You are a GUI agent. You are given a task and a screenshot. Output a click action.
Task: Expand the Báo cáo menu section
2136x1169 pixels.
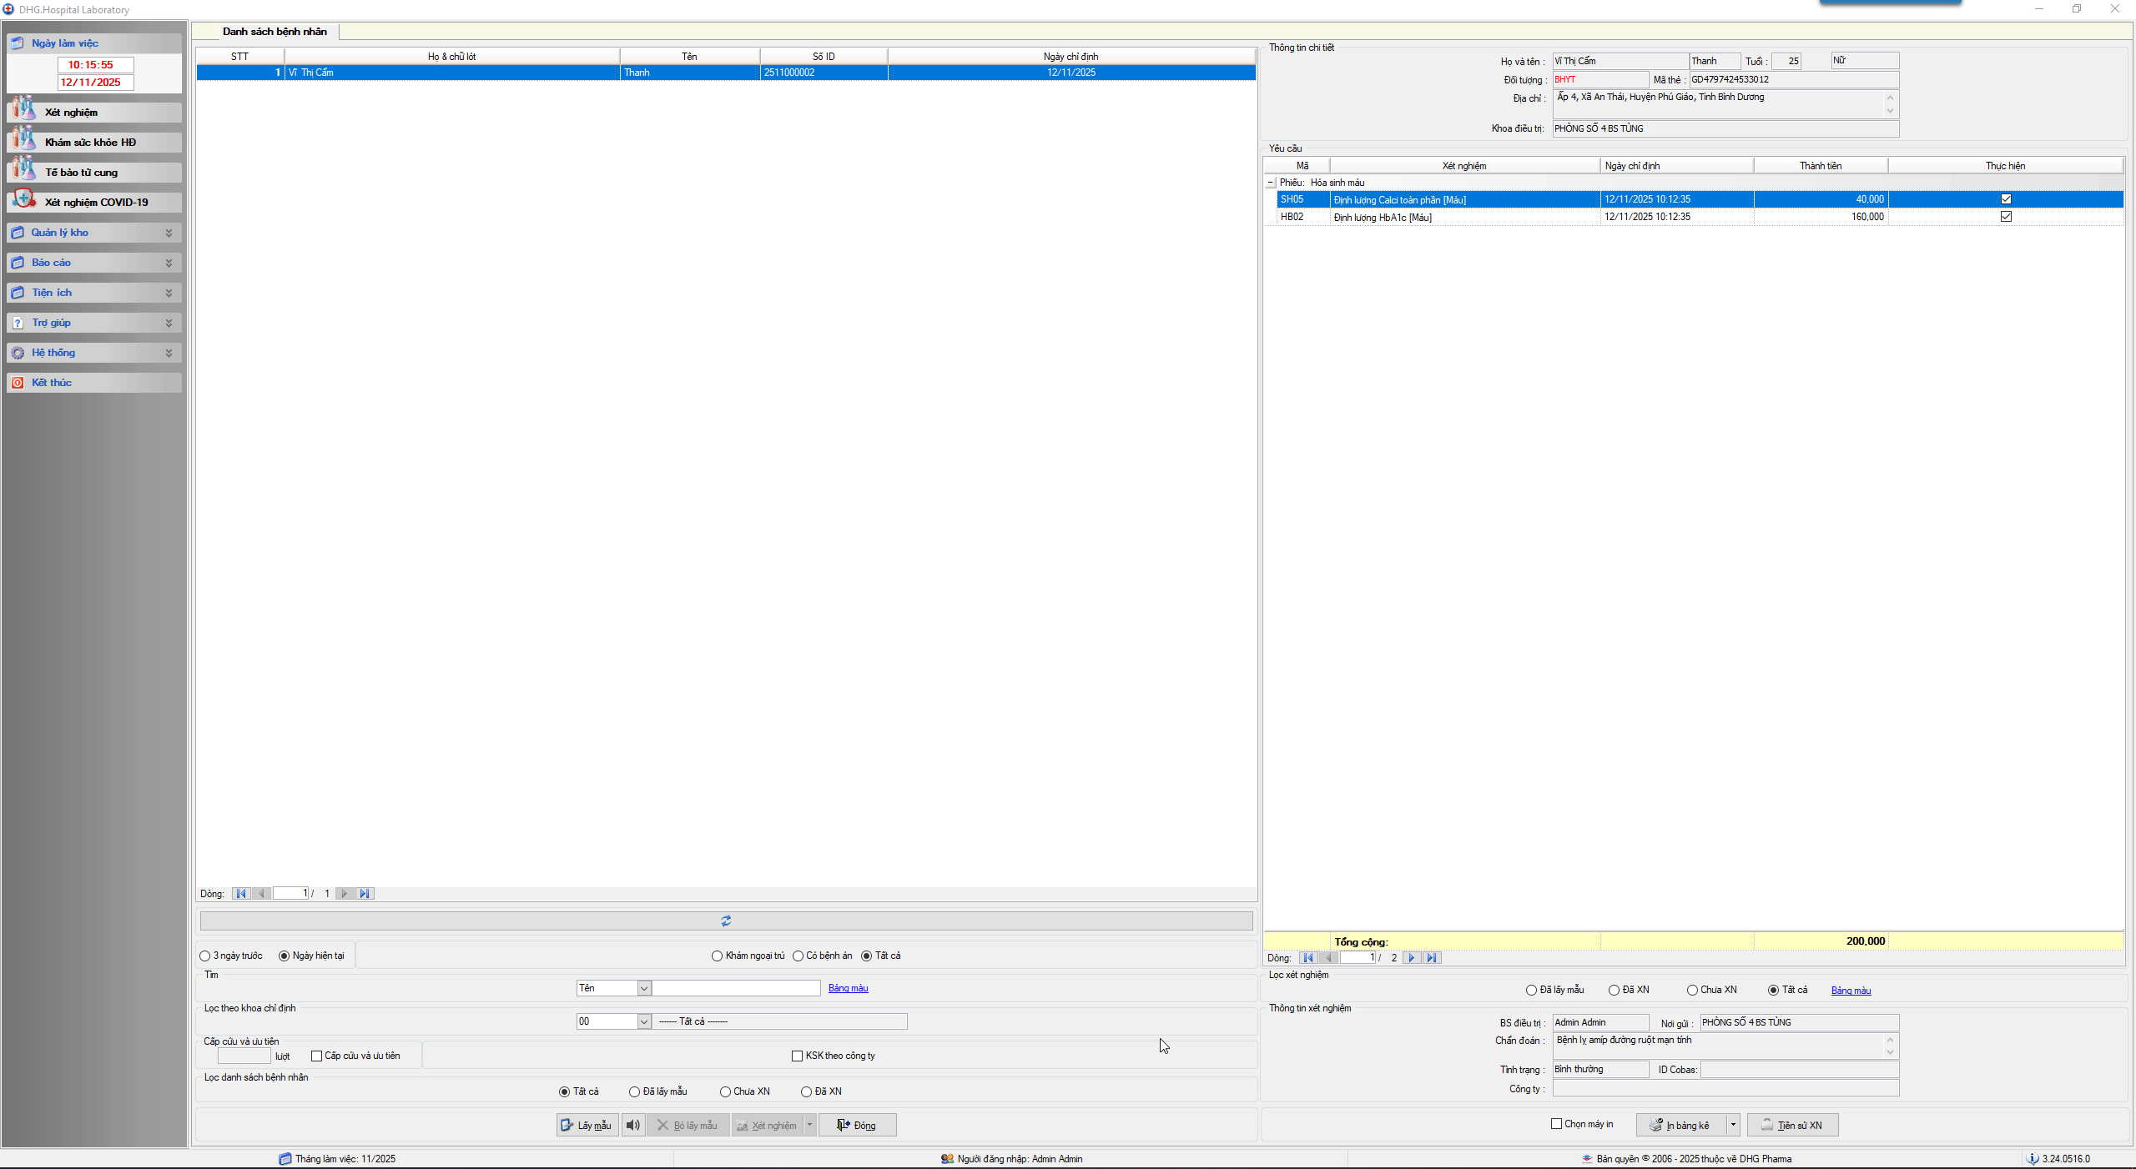pos(169,263)
